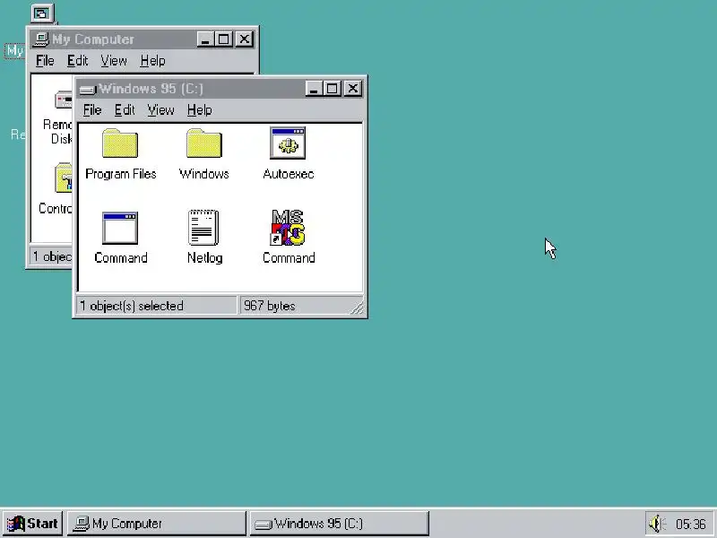This screenshot has height=538, width=717.
Task: Select the Program Files folder icon
Action: [x=120, y=143]
